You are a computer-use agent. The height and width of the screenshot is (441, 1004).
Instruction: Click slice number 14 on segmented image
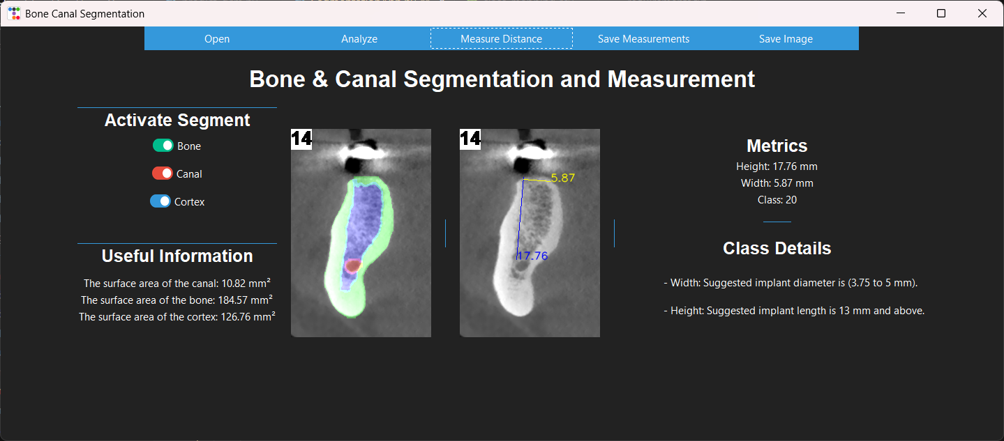[x=301, y=139]
